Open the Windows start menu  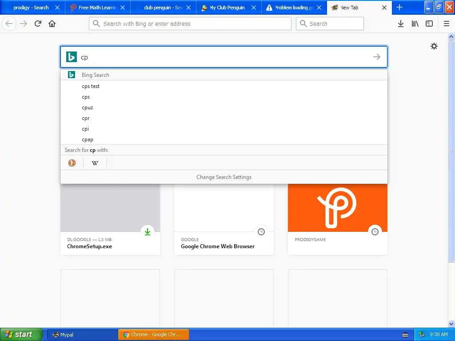tap(21, 335)
